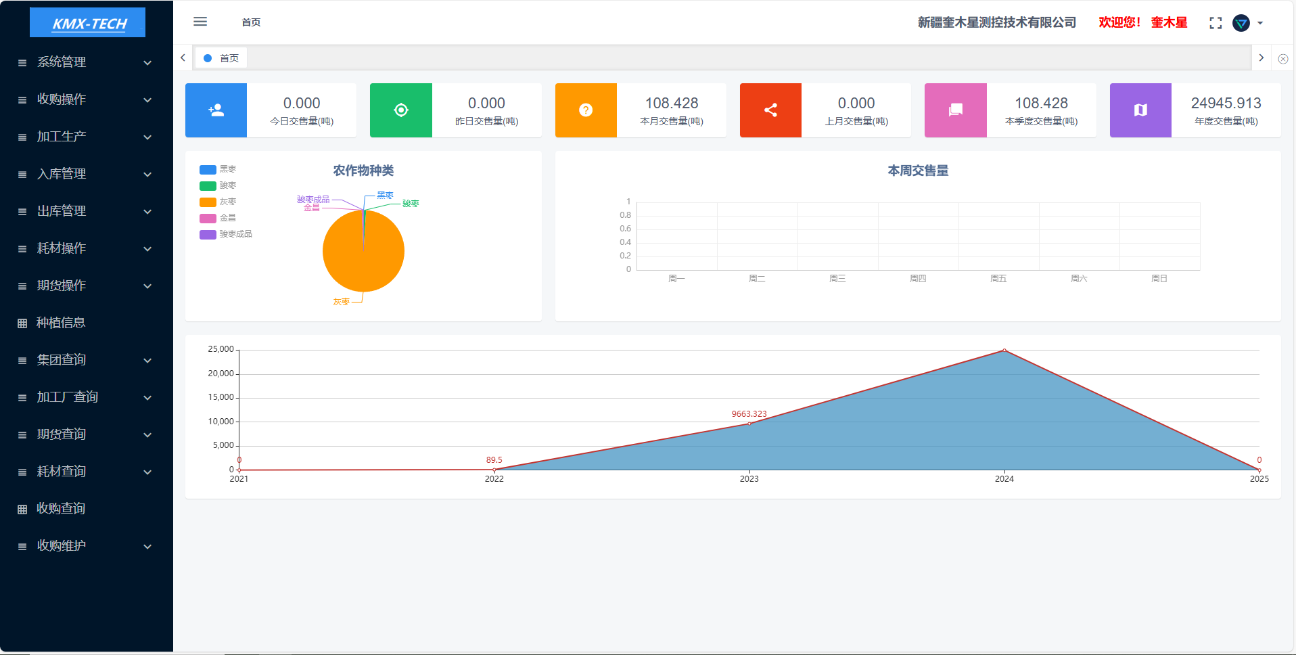Image resolution: width=1296 pixels, height=655 pixels.
Task: Open user avatar dropdown arrow
Action: click(1260, 23)
